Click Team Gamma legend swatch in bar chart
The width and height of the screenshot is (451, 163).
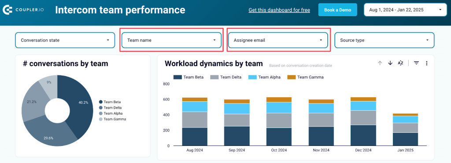pyautogui.click(x=292, y=77)
